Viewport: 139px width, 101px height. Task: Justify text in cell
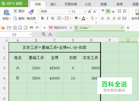pos(119,18)
